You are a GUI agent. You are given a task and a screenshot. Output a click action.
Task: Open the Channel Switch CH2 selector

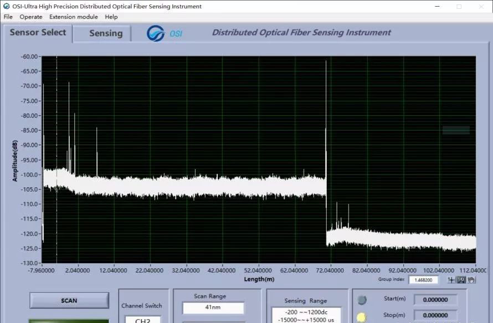[x=143, y=320]
